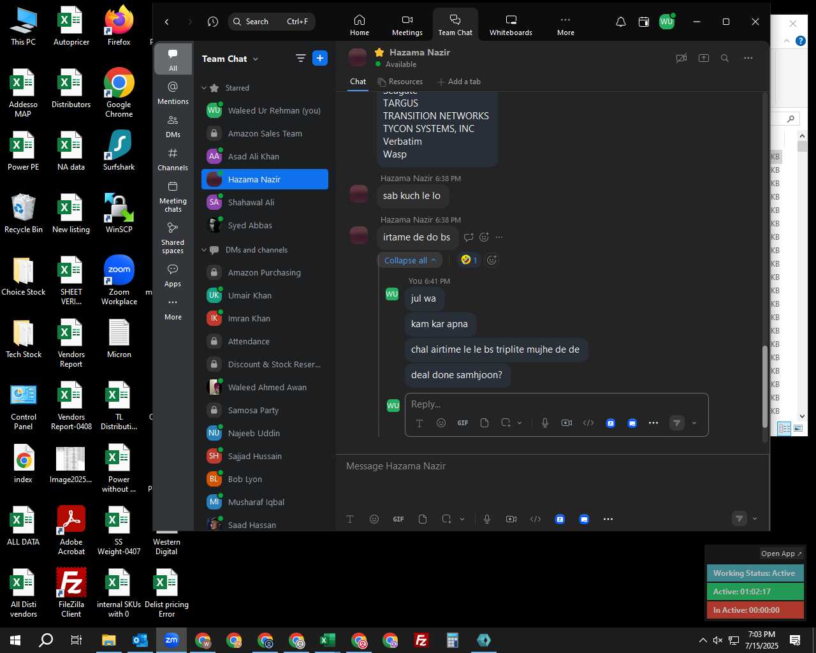Click the Search box in Zoom
816x653 pixels.
click(272, 22)
